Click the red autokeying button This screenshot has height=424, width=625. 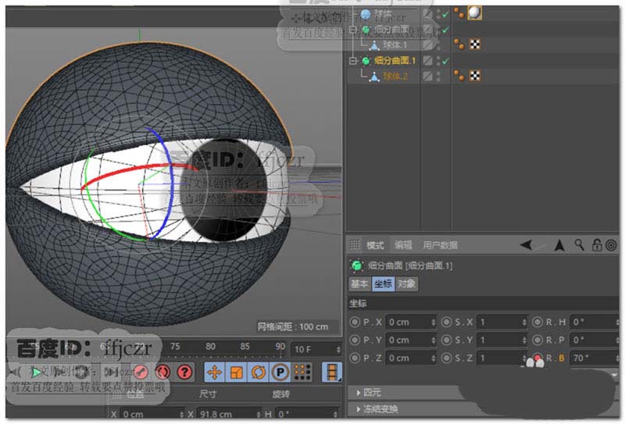coord(162,372)
